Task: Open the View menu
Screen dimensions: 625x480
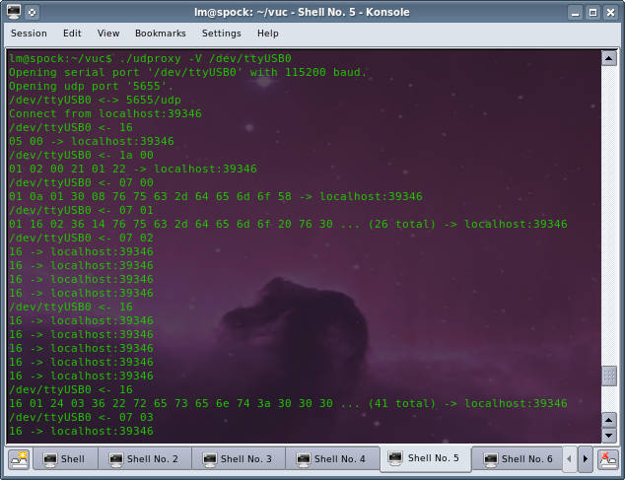Action: pos(108,34)
